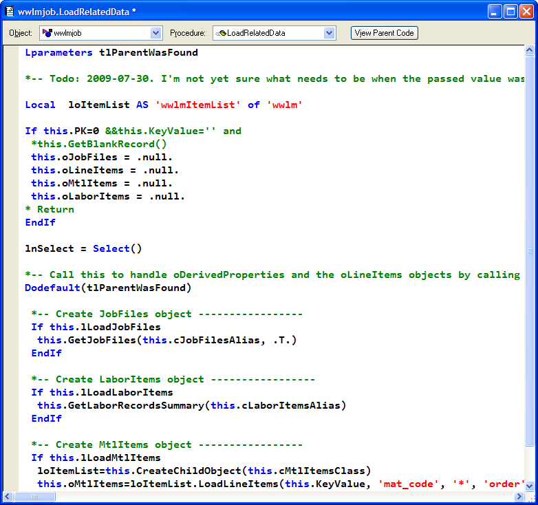Click the vertical scrollbar thumb
Viewport: 538px width, 505px height.
tap(530, 251)
